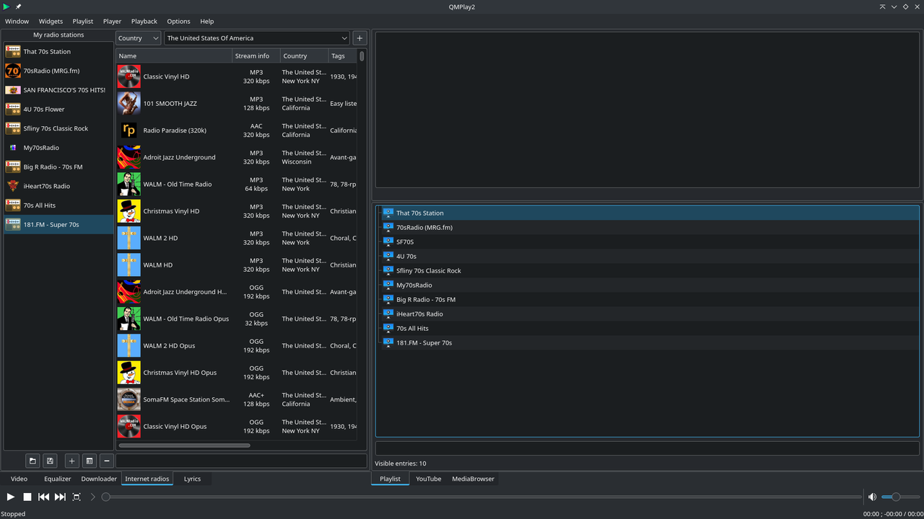Go to the previous track
The width and height of the screenshot is (924, 519).
[x=43, y=497]
